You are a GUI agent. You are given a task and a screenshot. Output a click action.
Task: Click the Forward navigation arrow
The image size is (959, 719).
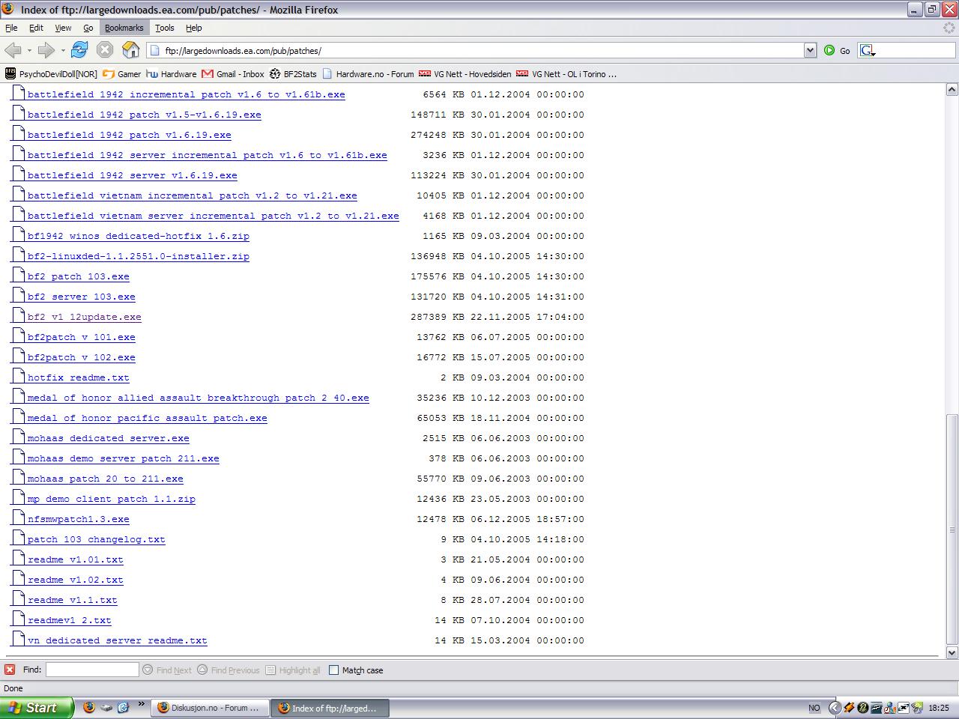46,50
